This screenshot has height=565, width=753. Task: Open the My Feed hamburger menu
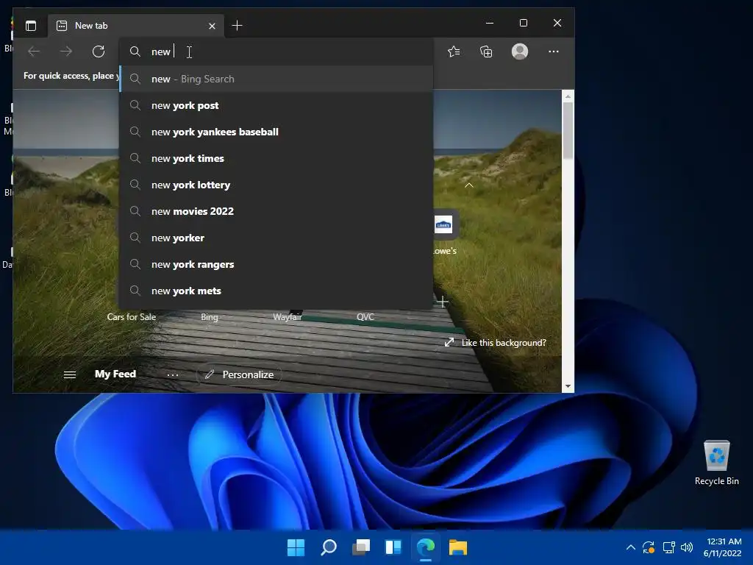pos(70,374)
